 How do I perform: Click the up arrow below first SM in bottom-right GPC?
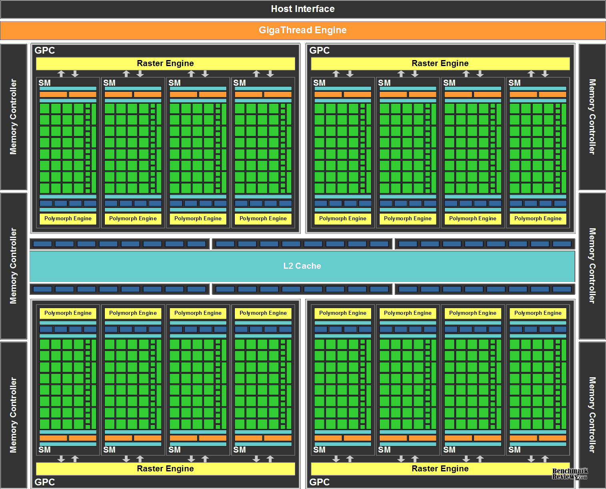click(350, 459)
